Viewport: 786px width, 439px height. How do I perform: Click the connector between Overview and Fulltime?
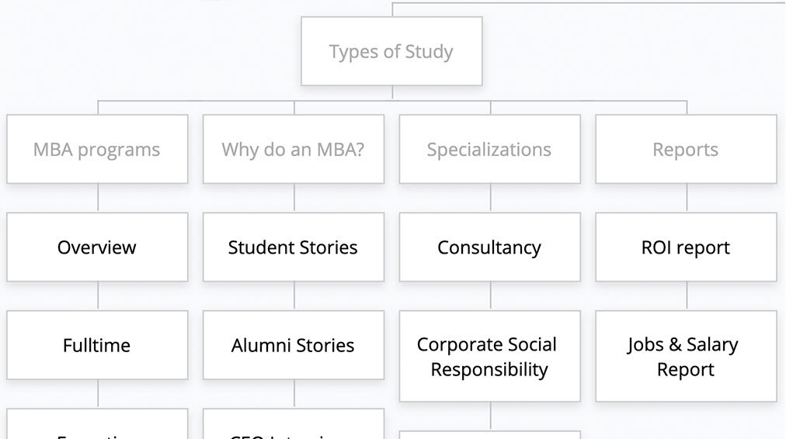(98, 296)
